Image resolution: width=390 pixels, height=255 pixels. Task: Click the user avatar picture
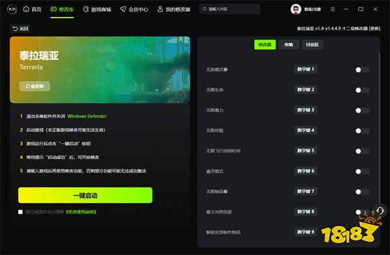click(296, 10)
